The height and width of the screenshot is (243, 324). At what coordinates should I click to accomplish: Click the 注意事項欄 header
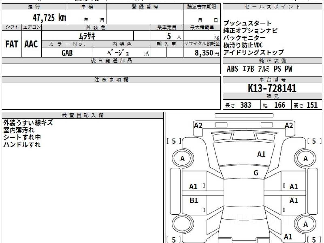point(111,80)
